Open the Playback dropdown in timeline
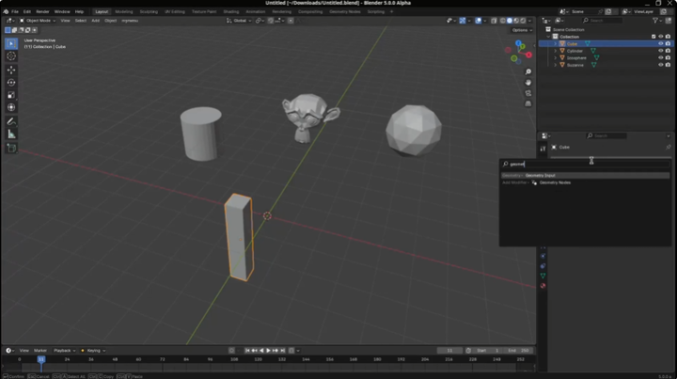This screenshot has height=379, width=677. click(64, 351)
